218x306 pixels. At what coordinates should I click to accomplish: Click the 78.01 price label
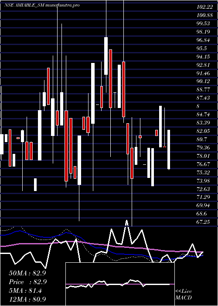(x=203, y=156)
